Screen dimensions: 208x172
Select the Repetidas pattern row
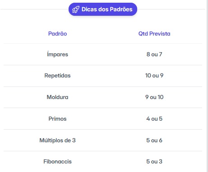[x=103, y=76]
